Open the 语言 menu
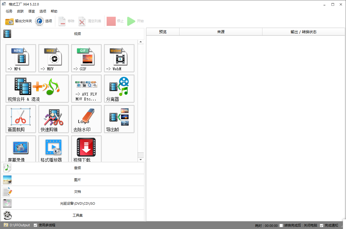 [x=31, y=11]
